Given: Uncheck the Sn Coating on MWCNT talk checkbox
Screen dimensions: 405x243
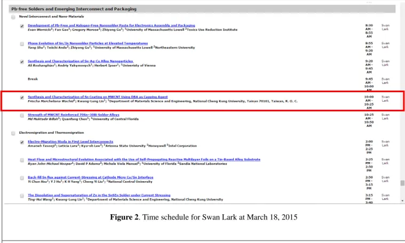Looking at the screenshot, I should (22, 98).
